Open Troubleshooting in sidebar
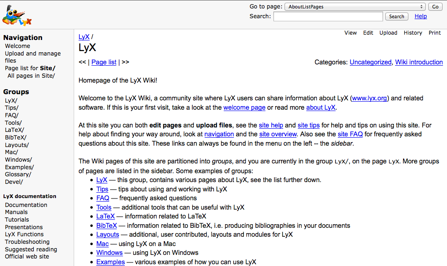This screenshot has height=266, width=447. click(x=27, y=242)
